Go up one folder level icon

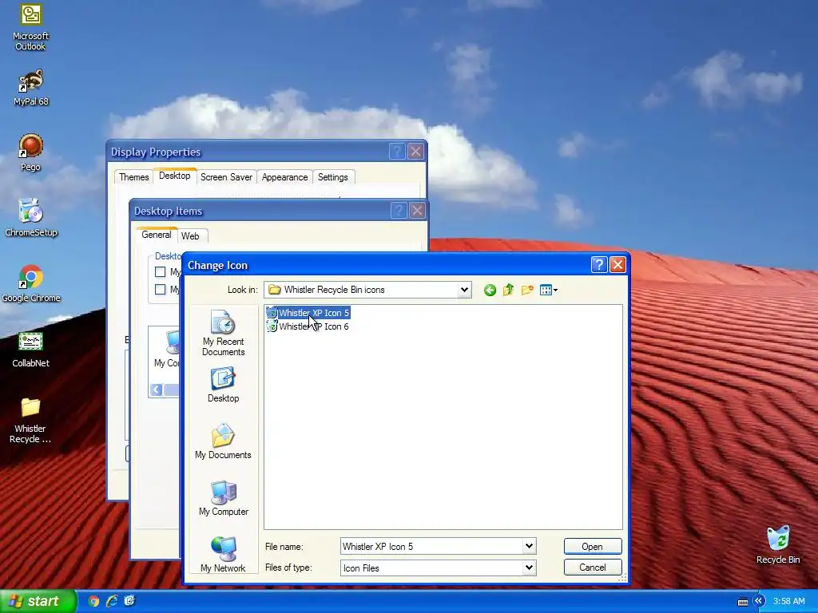508,290
